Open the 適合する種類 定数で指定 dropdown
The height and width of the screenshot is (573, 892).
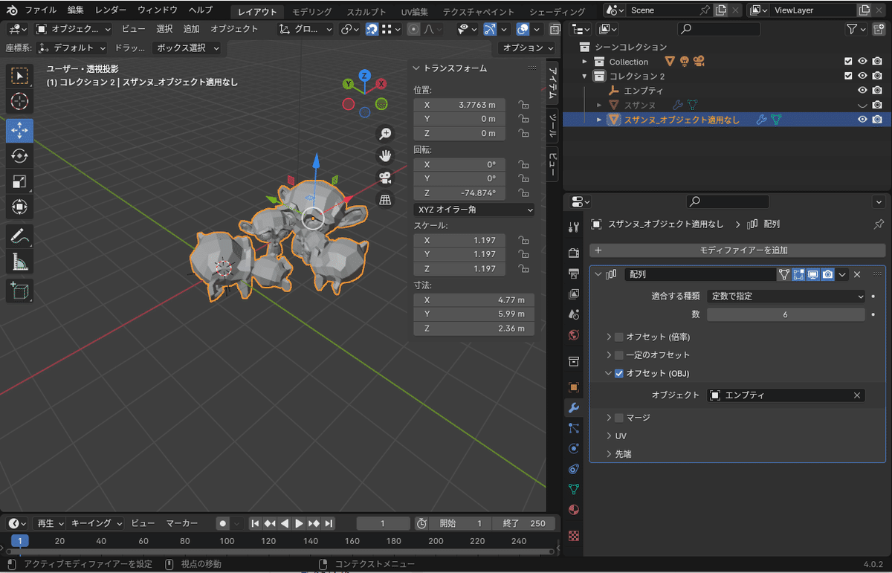pyautogui.click(x=786, y=296)
